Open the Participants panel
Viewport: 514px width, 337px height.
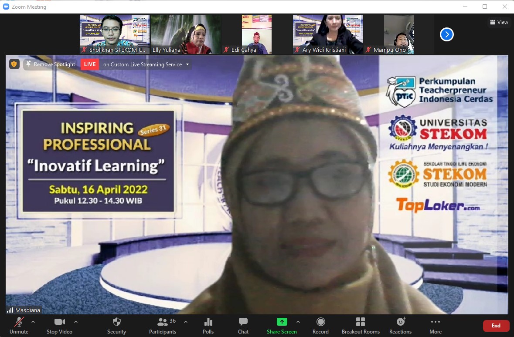click(x=163, y=326)
